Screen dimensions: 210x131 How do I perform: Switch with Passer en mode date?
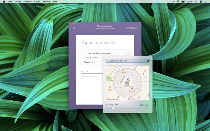[x=105, y=29]
